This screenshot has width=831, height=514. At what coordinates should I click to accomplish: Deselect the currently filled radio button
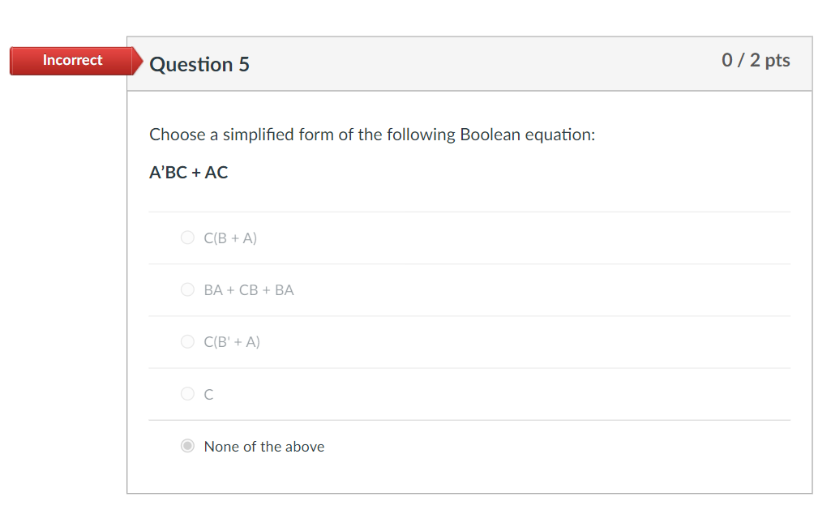(x=187, y=446)
